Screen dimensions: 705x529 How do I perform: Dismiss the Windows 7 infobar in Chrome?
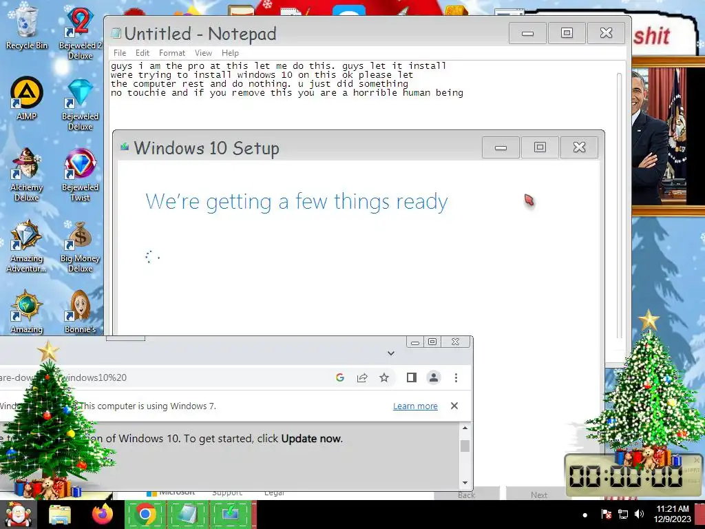coord(454,406)
